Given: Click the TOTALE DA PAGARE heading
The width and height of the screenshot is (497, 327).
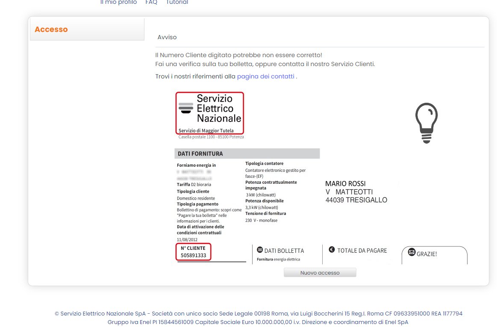Looking at the screenshot, I should tap(362, 250).
